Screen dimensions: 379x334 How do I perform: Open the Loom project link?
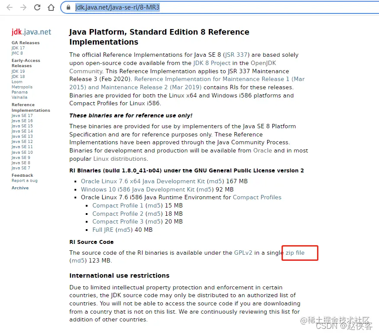coord(17,82)
